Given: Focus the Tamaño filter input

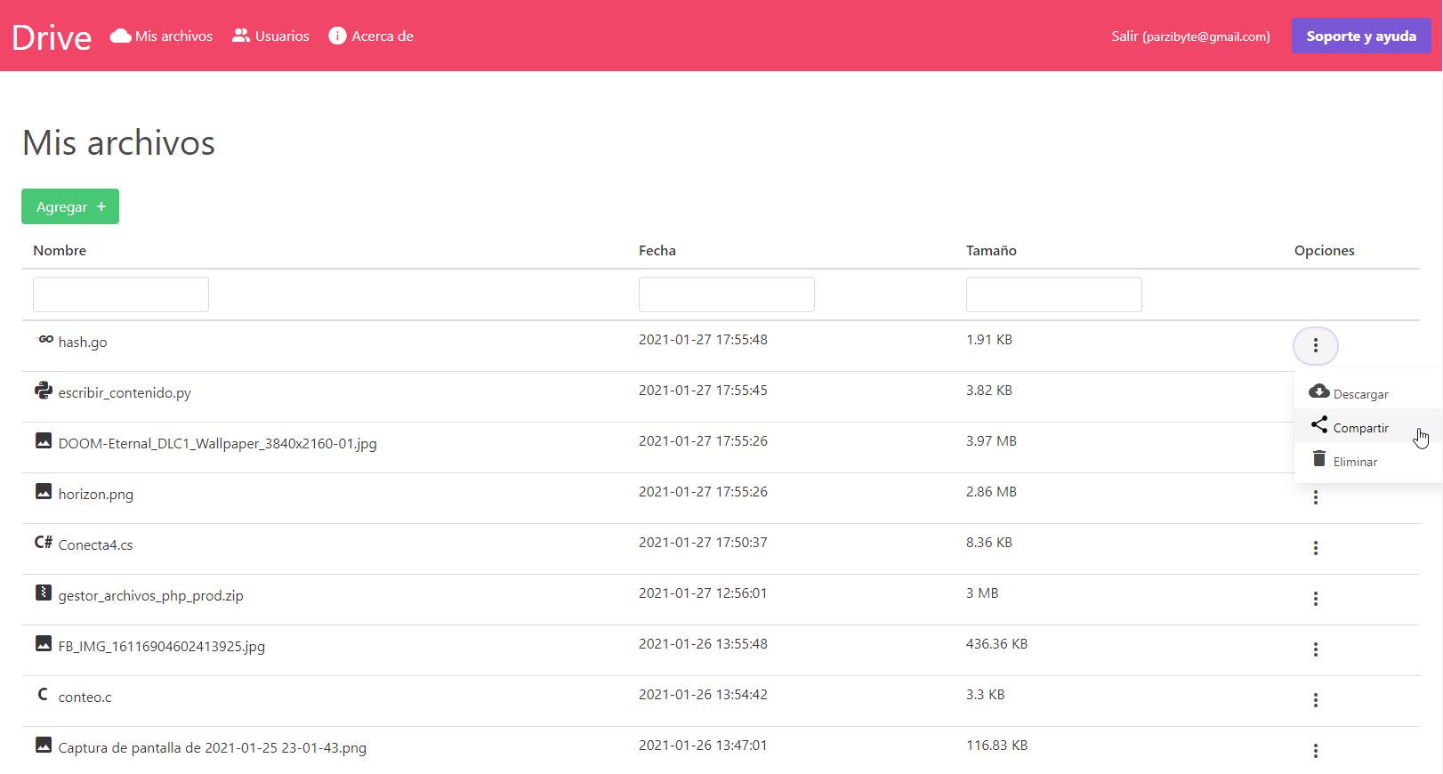Looking at the screenshot, I should [1054, 294].
